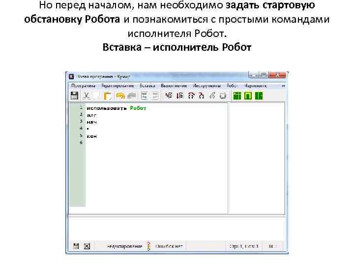The width and height of the screenshot is (354, 266).
Task: Open the Робот menu
Action: (x=232, y=86)
